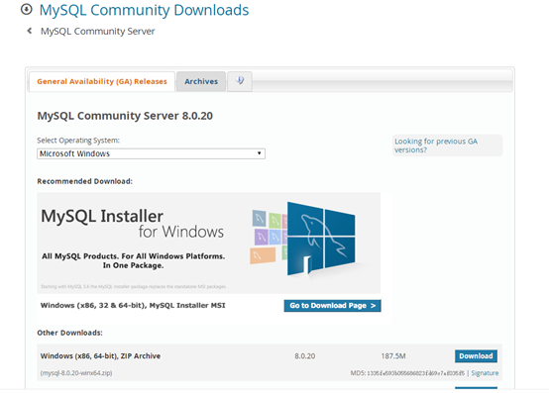Click the Other Downloads label
Viewport: 549px width, 393px height.
click(x=69, y=333)
